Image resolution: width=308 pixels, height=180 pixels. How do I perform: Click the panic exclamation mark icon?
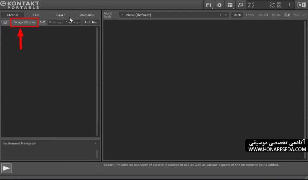click(289, 5)
